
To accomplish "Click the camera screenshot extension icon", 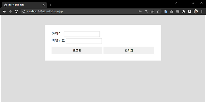I will coord(172,12).
